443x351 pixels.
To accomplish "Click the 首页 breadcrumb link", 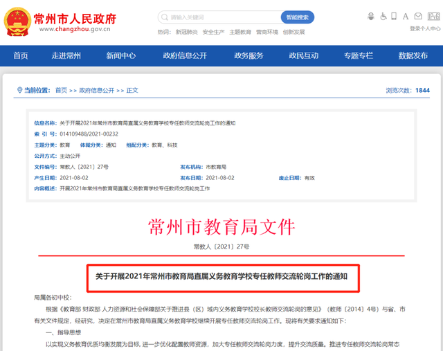I will click(61, 91).
